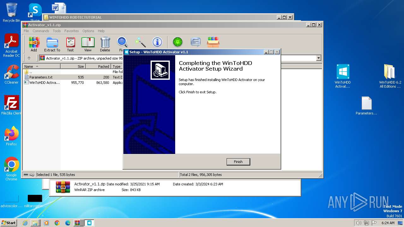
Task: Click the Edge taskbar icon
Action: pyautogui.click(x=68, y=223)
